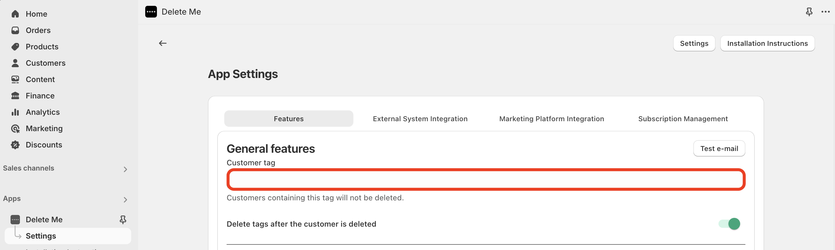Select Settings under Delete Me
Image resolution: width=835 pixels, height=250 pixels.
[68, 236]
